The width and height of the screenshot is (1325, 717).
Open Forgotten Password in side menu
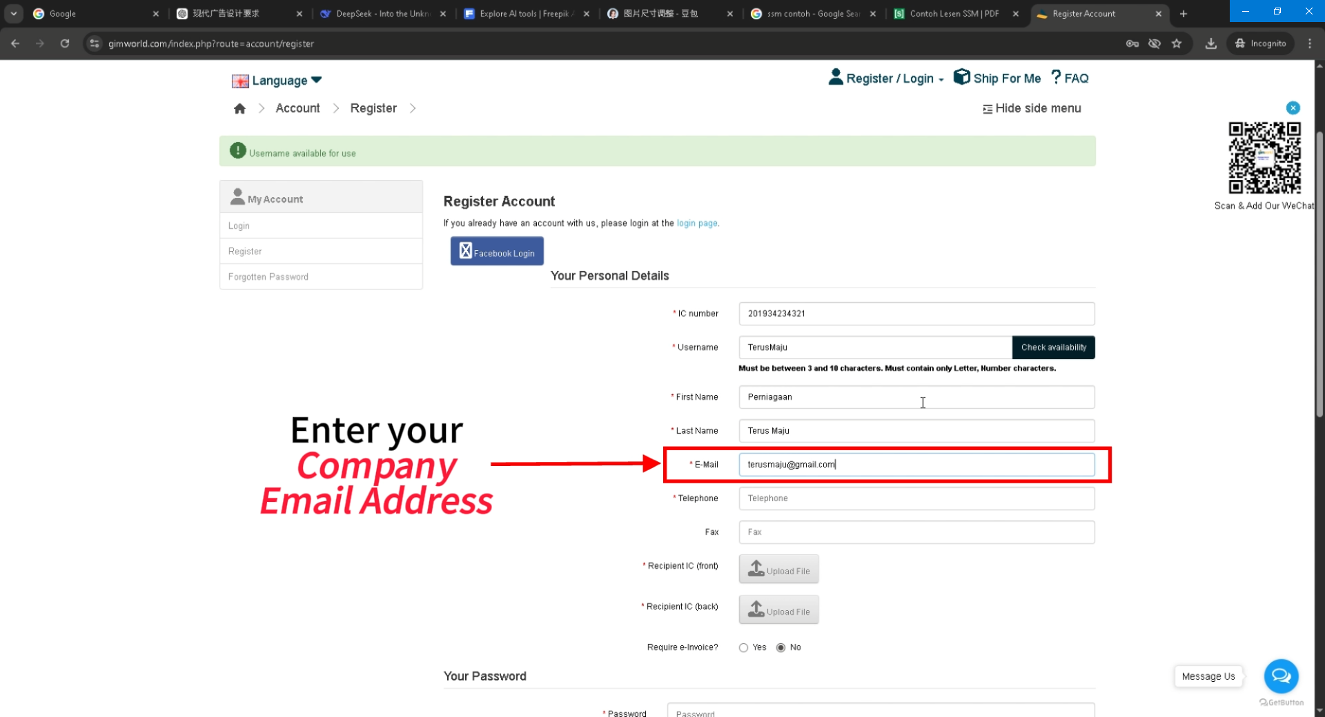268,277
